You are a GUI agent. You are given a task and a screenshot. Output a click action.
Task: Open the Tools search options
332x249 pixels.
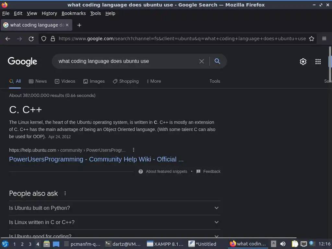[215, 81]
